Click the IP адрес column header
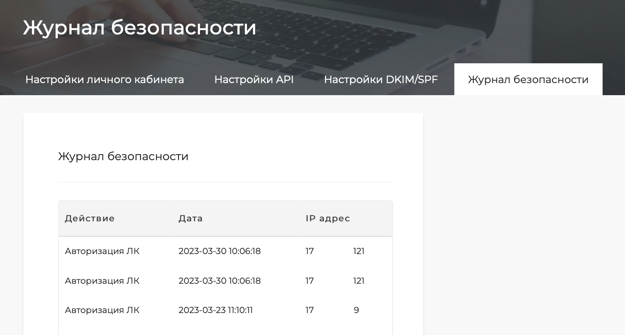The width and height of the screenshot is (625, 335). [328, 218]
